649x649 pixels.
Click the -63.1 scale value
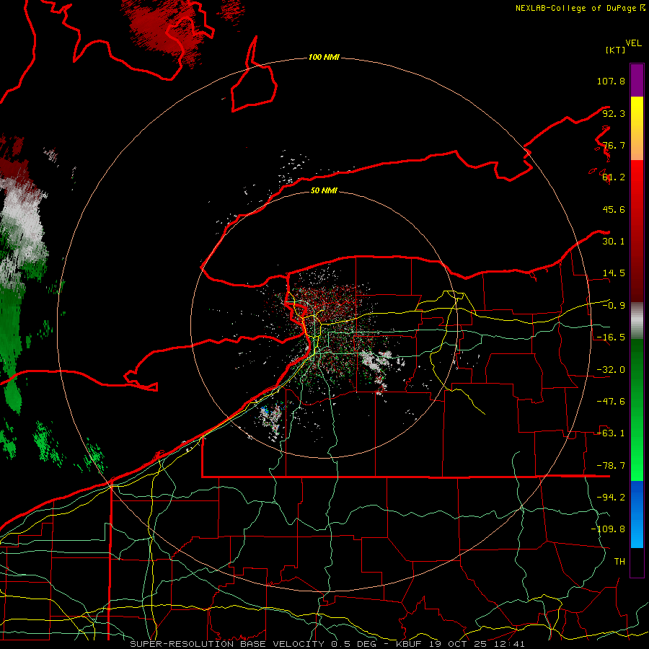[x=611, y=433]
